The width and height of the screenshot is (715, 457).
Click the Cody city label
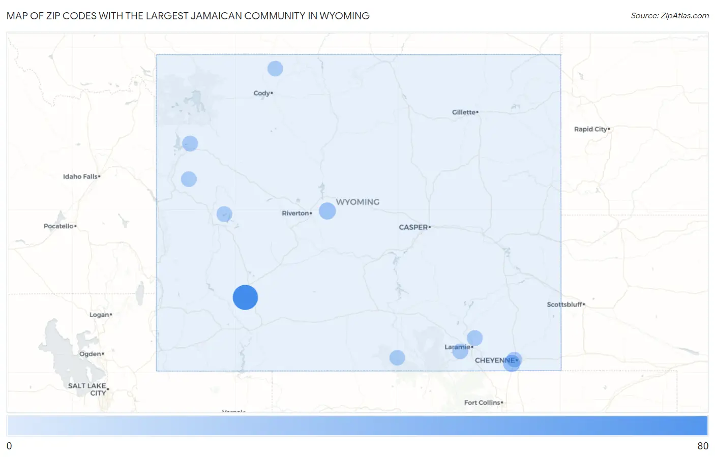click(x=263, y=93)
